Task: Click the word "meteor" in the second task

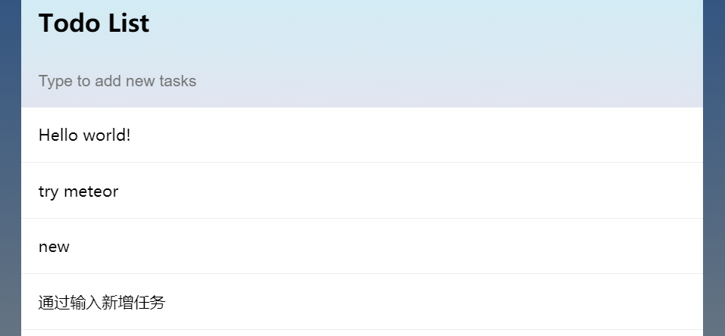Action: click(92, 191)
